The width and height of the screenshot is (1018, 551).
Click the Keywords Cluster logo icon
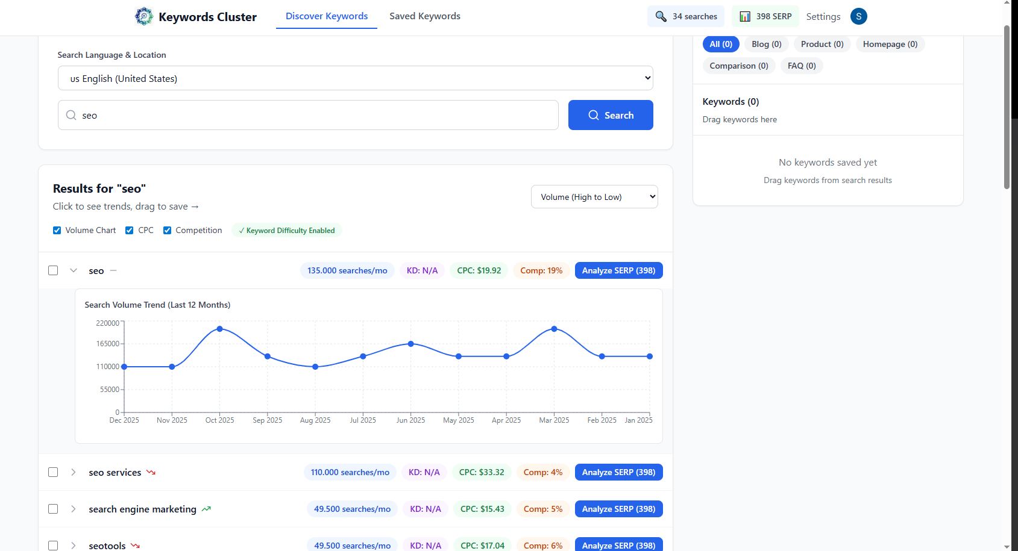point(144,16)
